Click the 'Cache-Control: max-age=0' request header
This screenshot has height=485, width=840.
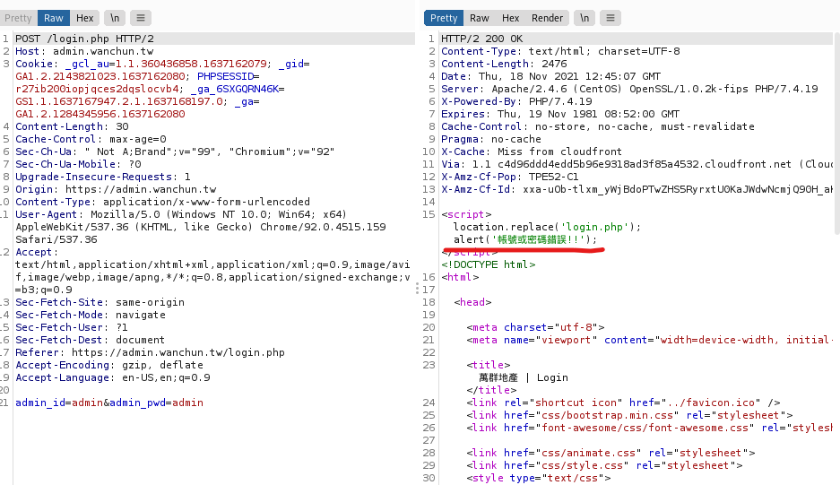(91, 139)
